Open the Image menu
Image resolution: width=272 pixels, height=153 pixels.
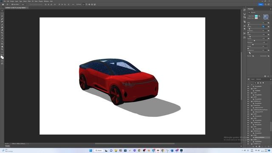pyautogui.click(x=12, y=1)
